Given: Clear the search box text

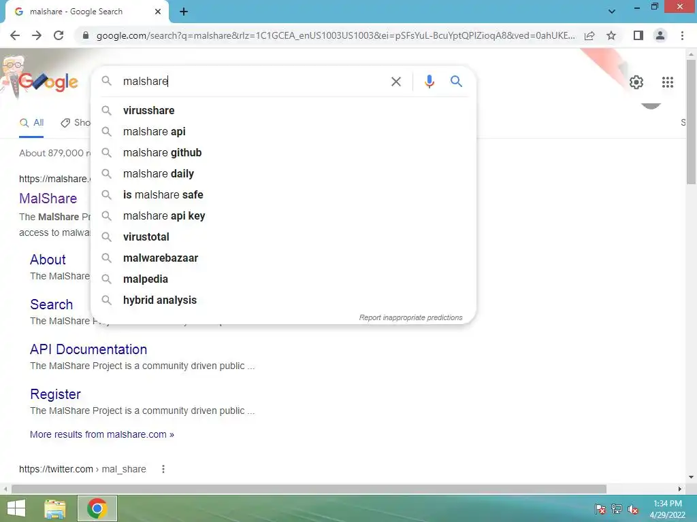Looking at the screenshot, I should click(395, 82).
